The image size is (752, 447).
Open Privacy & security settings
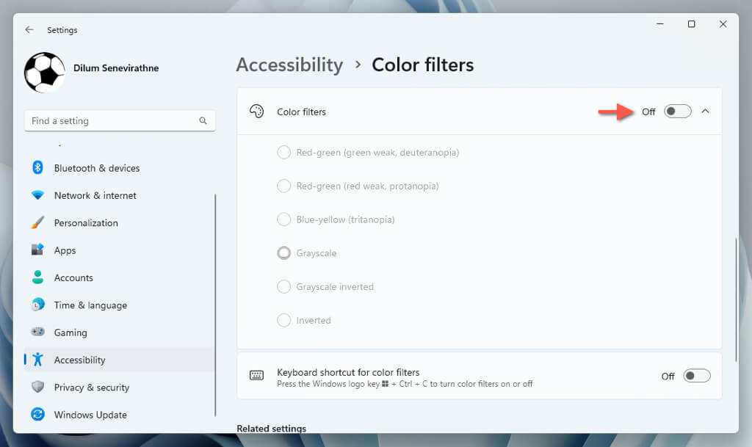pos(91,388)
